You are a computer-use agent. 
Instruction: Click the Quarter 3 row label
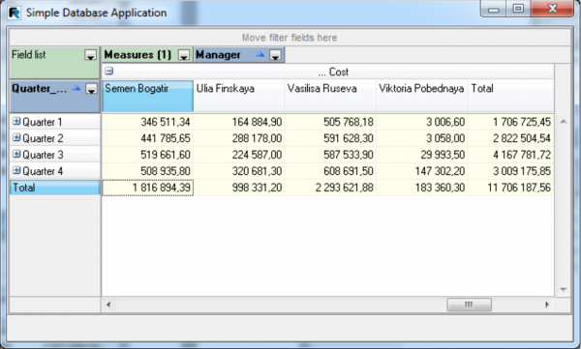(x=43, y=155)
